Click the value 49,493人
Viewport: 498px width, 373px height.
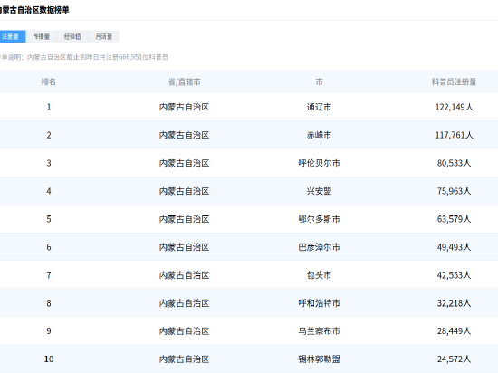point(454,247)
